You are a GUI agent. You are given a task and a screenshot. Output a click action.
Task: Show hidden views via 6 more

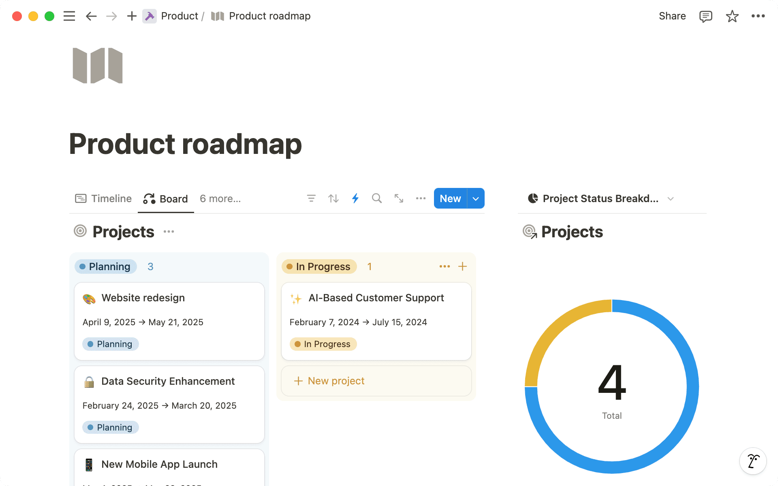pos(220,198)
